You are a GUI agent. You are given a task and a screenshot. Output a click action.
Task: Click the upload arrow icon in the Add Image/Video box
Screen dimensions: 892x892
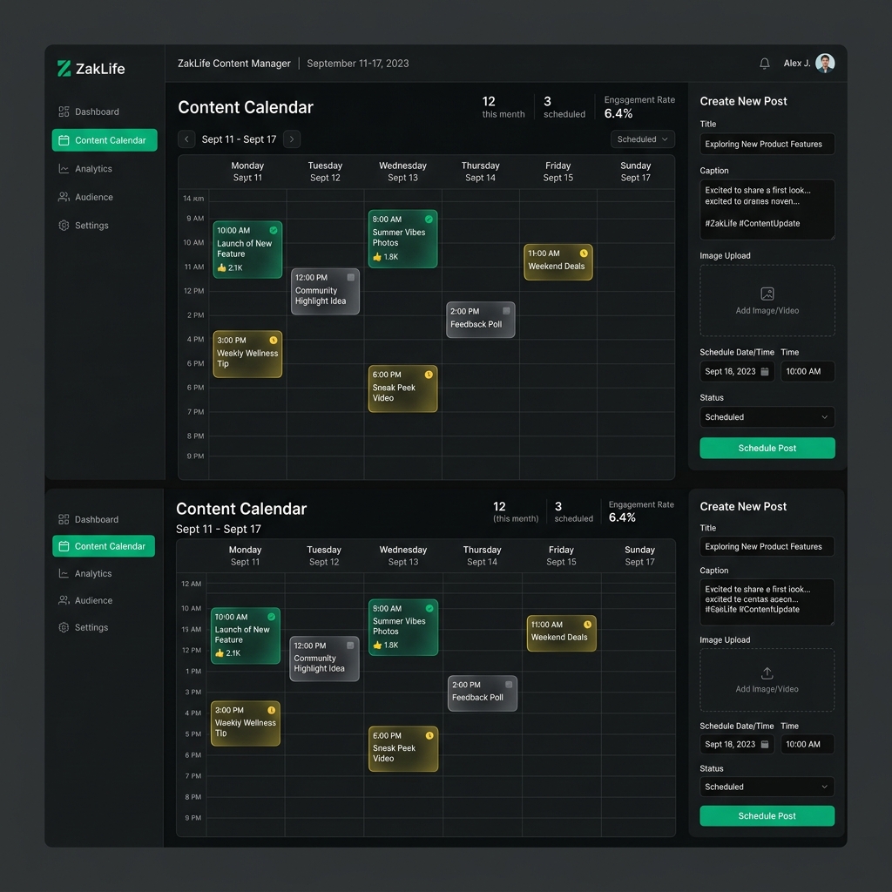767,673
